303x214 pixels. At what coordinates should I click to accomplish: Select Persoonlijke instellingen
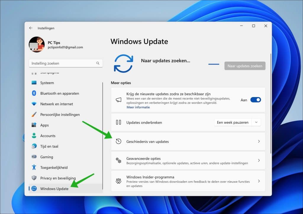tap(65, 115)
